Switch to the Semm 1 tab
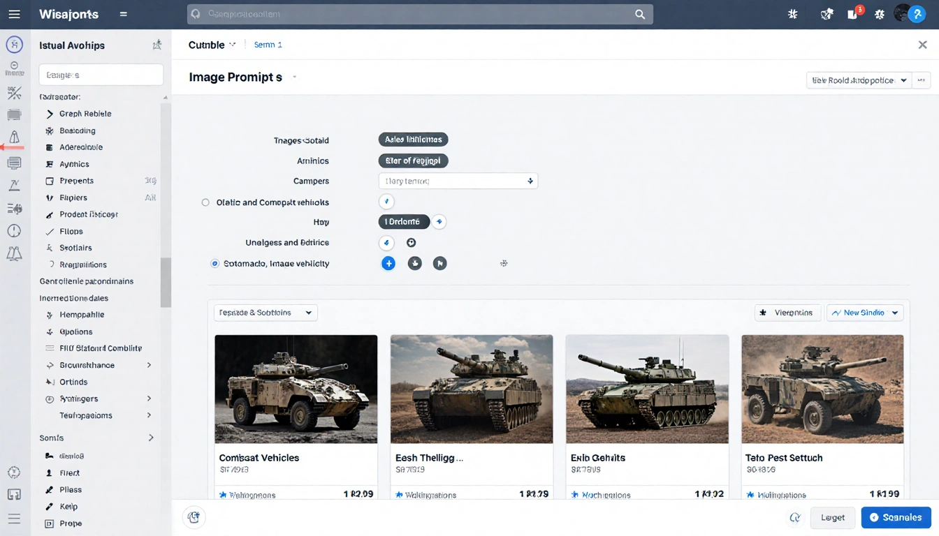The width and height of the screenshot is (939, 536). coord(268,44)
